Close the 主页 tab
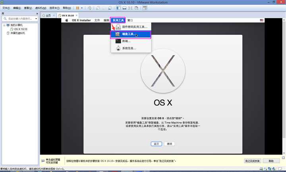 coord(54,15)
